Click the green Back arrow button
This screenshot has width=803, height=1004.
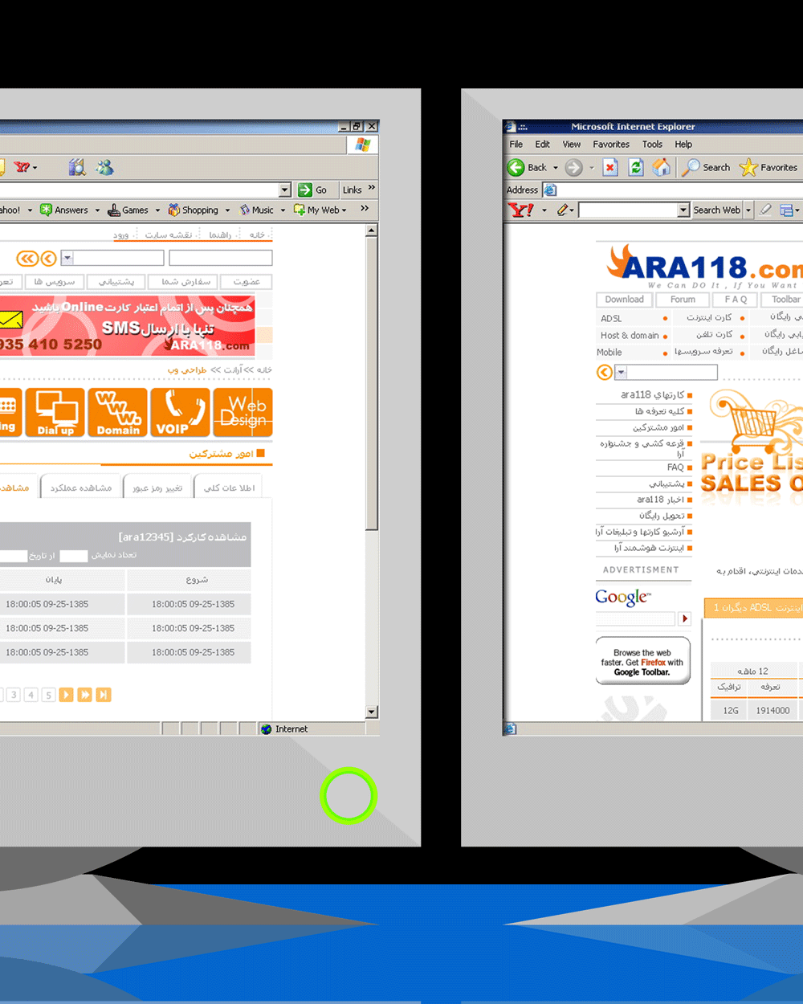point(516,167)
